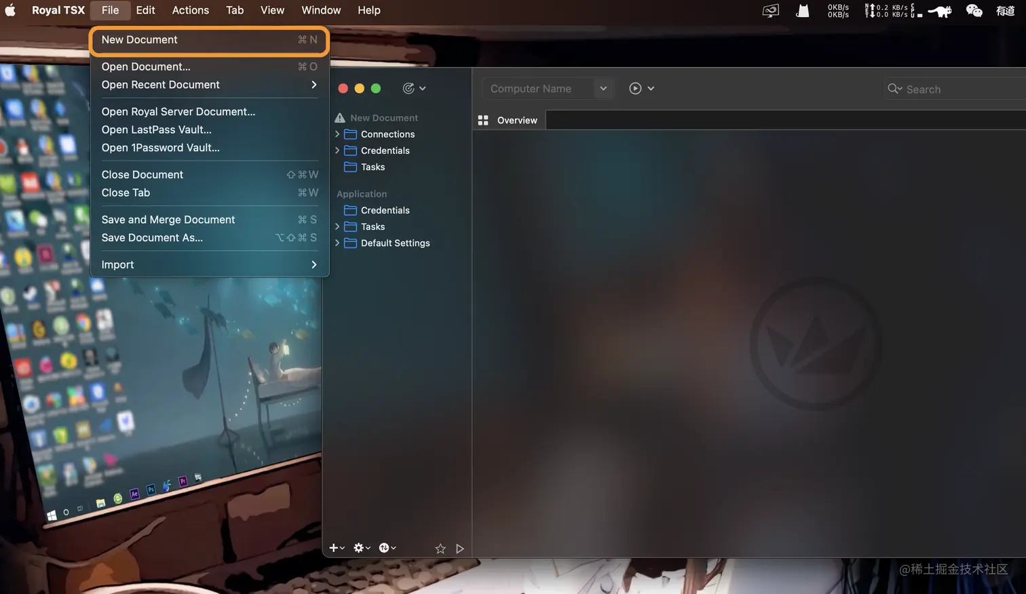
Task: Click the walking cat icon in the menu bar
Action: (940, 11)
